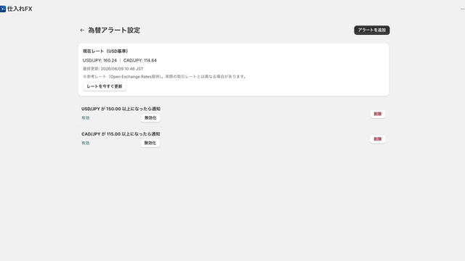Viewport: 465px width, 261px height.
Task: Select the 現在レート（USD基準） heading
Action: tap(105, 51)
